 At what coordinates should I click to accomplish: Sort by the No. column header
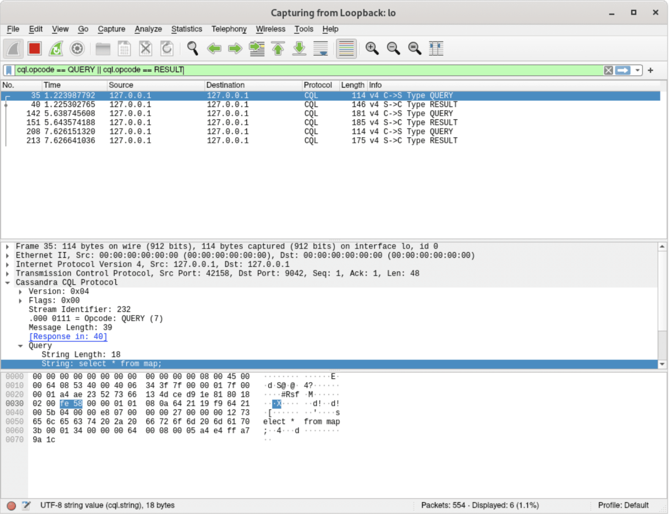(21, 85)
